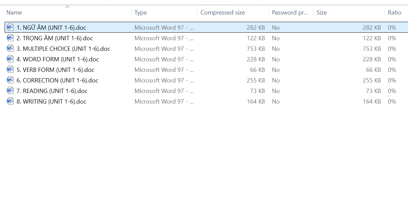The height and width of the screenshot is (215, 408).
Task: Sort by the Ratio column header
Action: point(394,13)
